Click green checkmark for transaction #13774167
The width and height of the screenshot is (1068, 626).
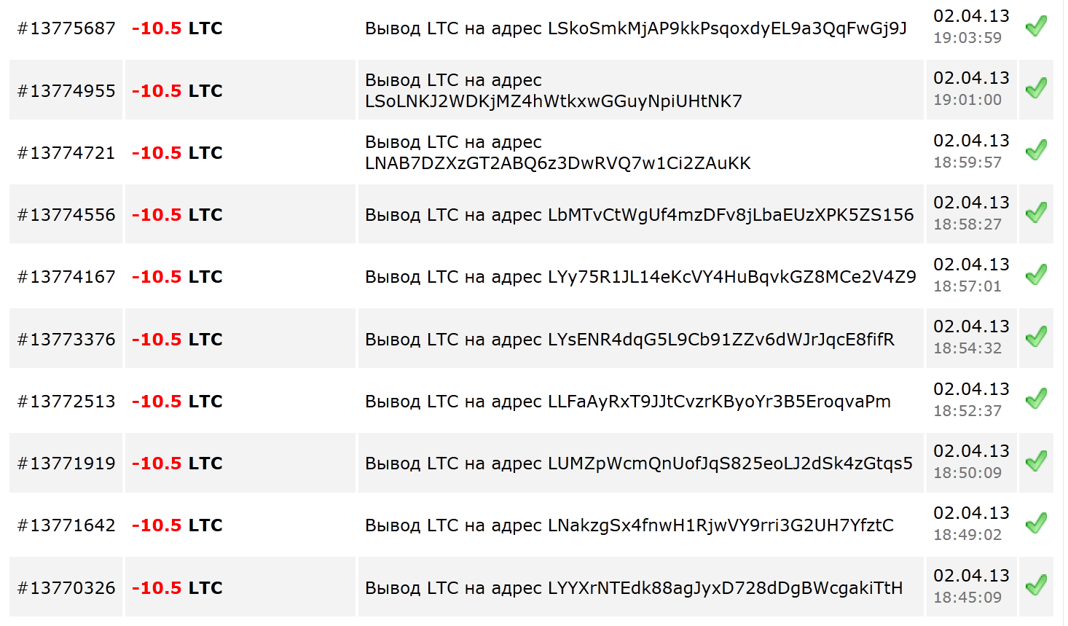[x=1036, y=275]
